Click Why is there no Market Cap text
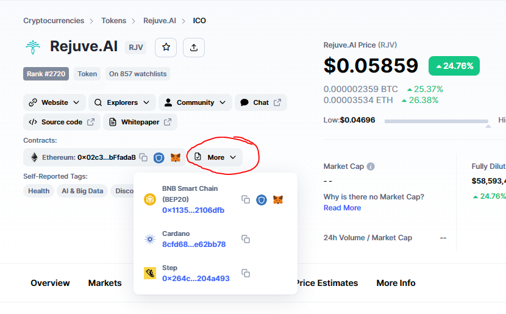Viewport: 506px width, 314px height. [x=374, y=197]
